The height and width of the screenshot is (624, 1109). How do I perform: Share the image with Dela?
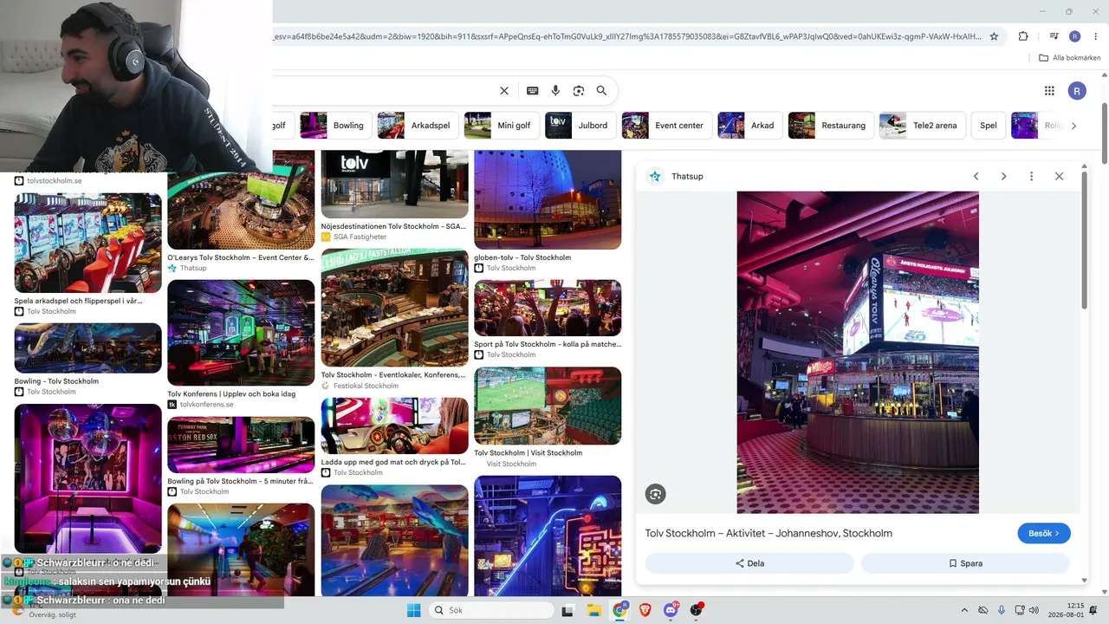[x=749, y=563]
